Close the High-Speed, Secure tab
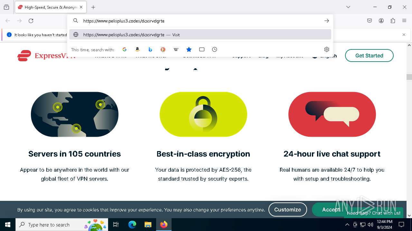Screen dimensions: 412x231 [81, 7]
